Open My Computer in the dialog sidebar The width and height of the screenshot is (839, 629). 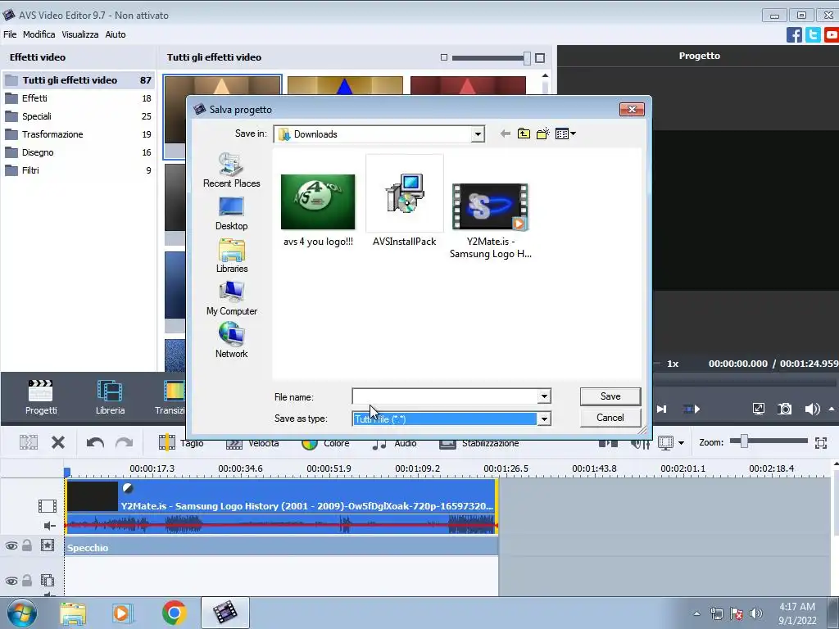[x=232, y=298]
